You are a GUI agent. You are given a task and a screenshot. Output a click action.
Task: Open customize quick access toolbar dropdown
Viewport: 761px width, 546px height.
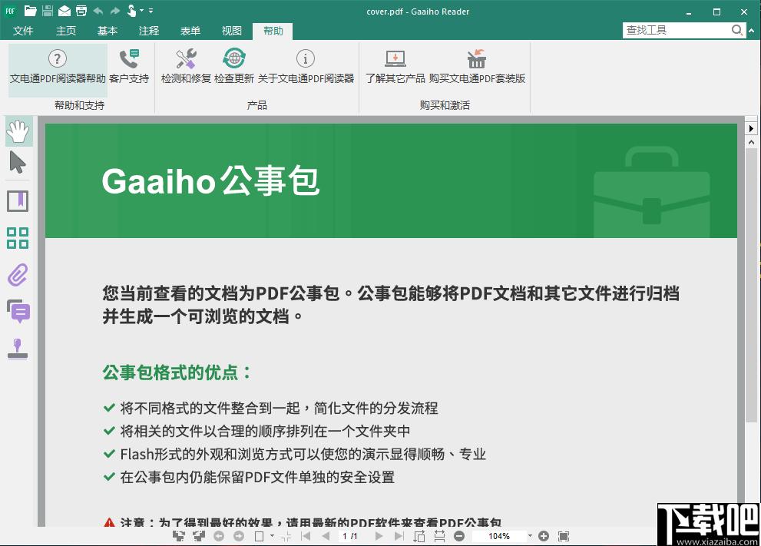tap(151, 10)
